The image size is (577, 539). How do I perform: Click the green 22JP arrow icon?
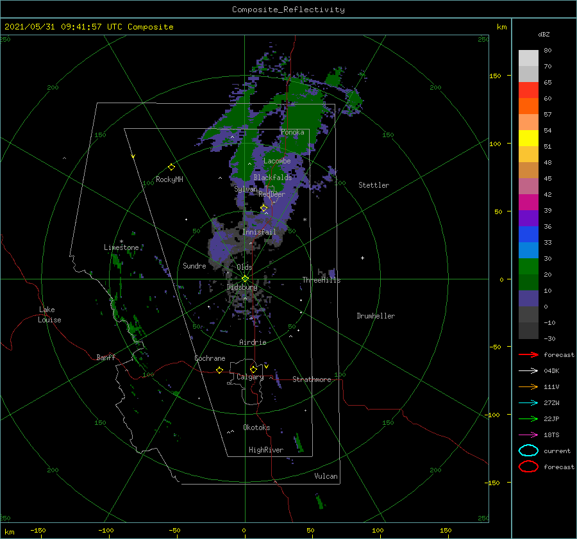coord(528,419)
